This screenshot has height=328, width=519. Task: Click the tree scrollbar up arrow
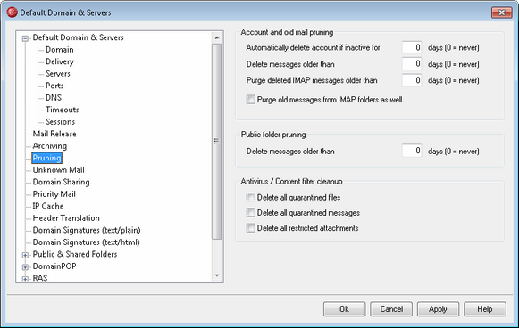217,37
